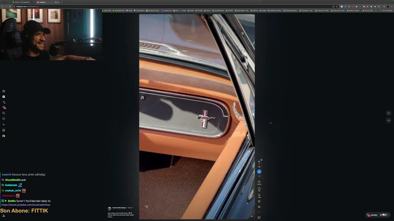Image resolution: width=394 pixels, height=221 pixels.
Task: Save the reel with the bookmark icon
Action: (259, 207)
